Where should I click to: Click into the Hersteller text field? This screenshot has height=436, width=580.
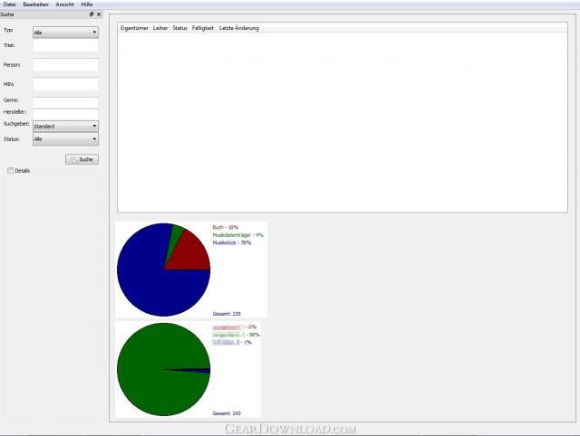[65, 114]
